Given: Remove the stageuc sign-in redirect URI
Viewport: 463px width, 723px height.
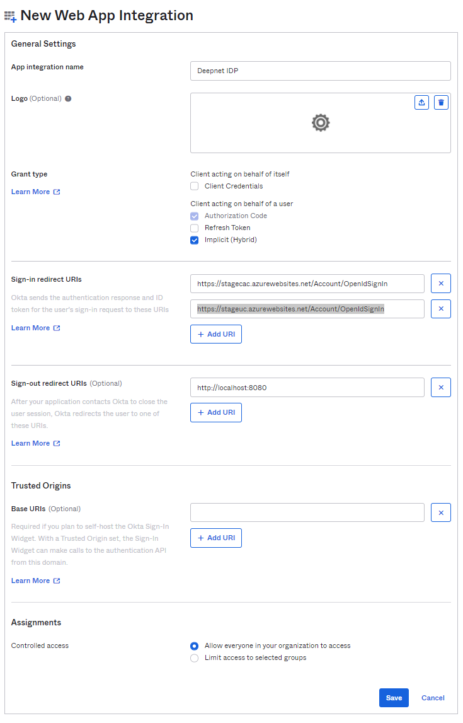Looking at the screenshot, I should pos(440,309).
